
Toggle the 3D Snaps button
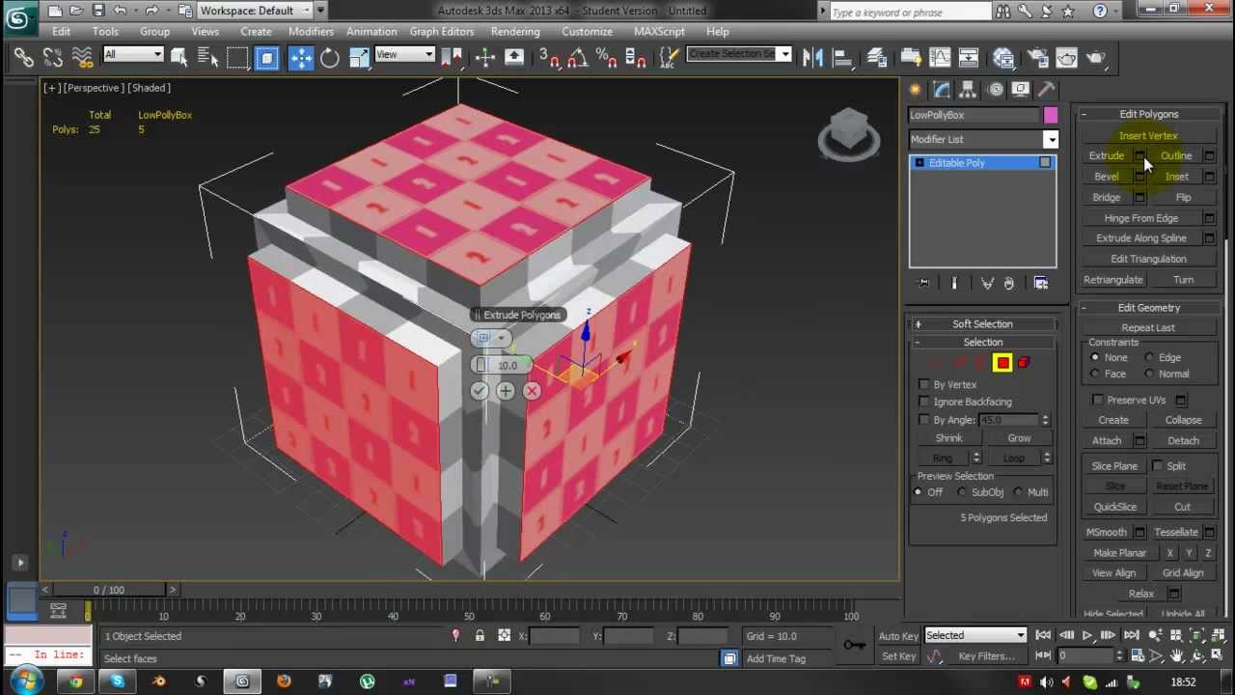[x=548, y=58]
